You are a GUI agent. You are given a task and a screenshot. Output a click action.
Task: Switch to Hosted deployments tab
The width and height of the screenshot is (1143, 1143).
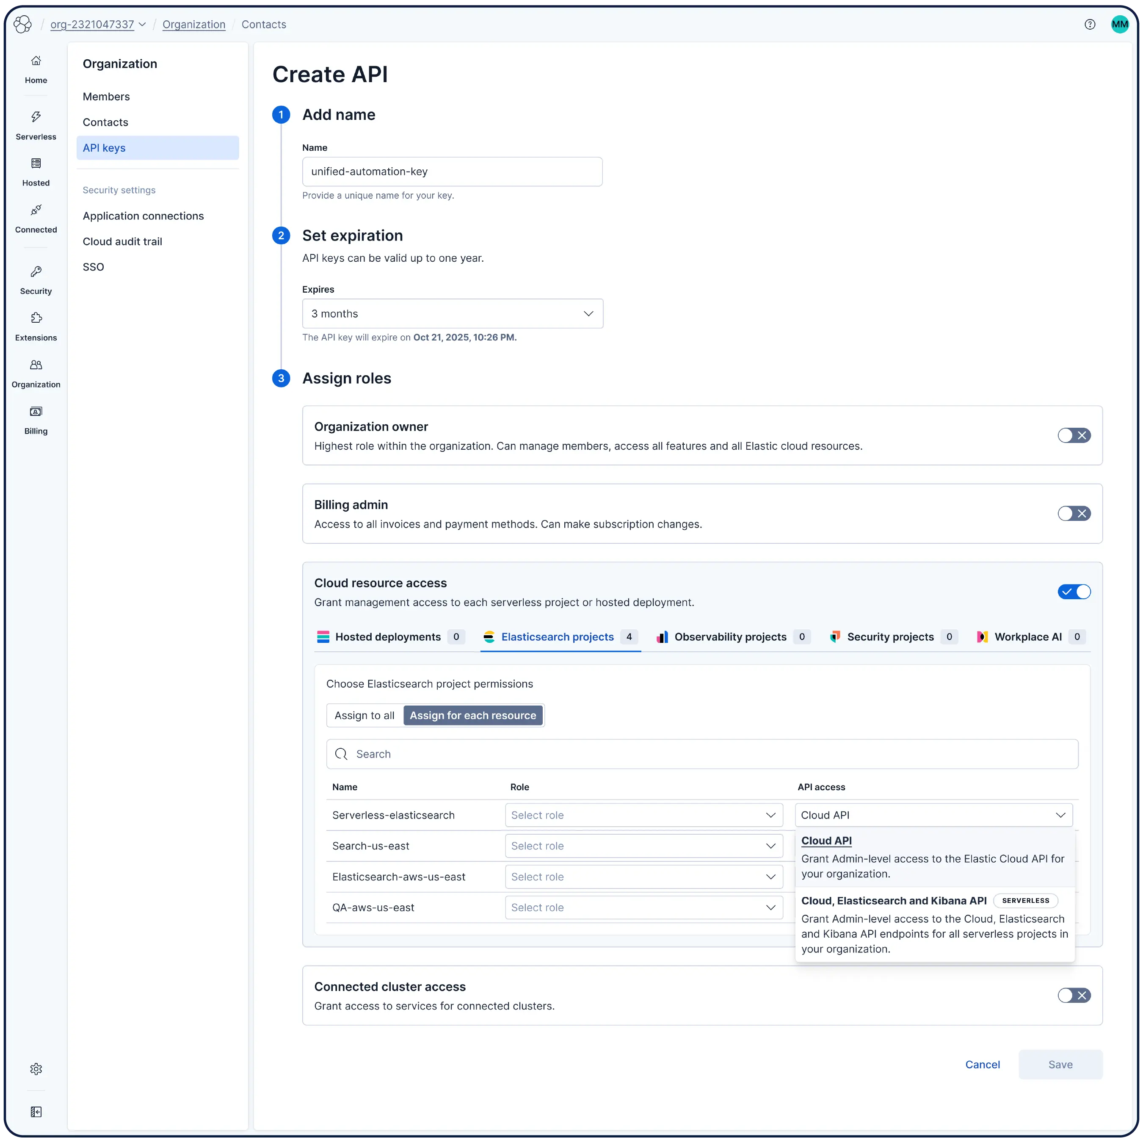390,637
